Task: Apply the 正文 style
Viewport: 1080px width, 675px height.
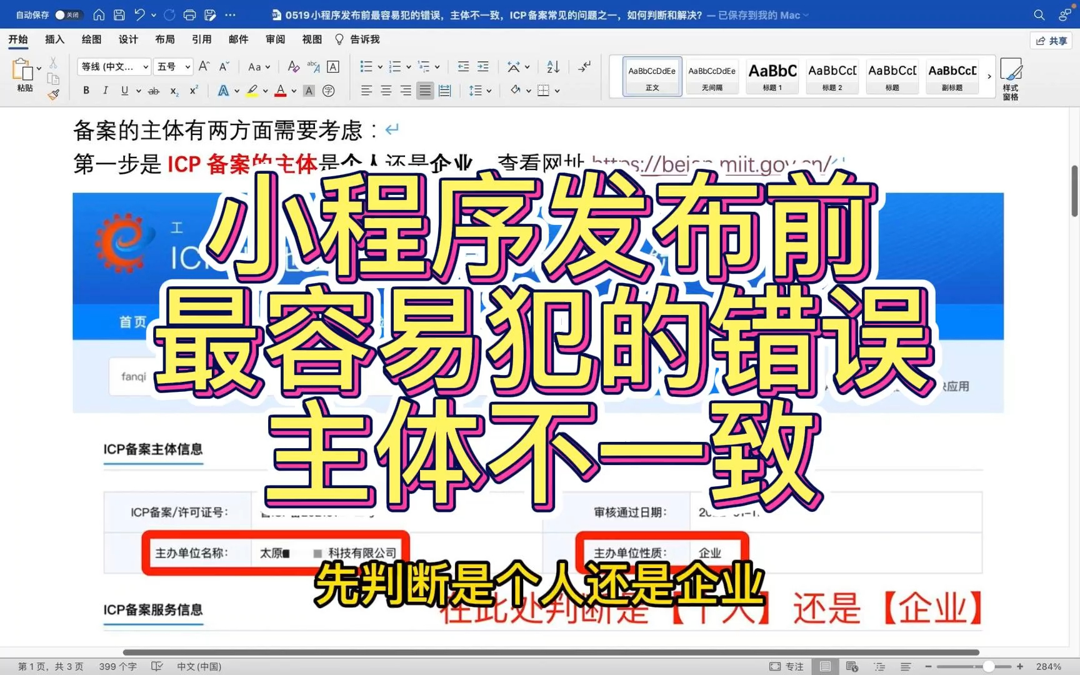Action: point(652,76)
